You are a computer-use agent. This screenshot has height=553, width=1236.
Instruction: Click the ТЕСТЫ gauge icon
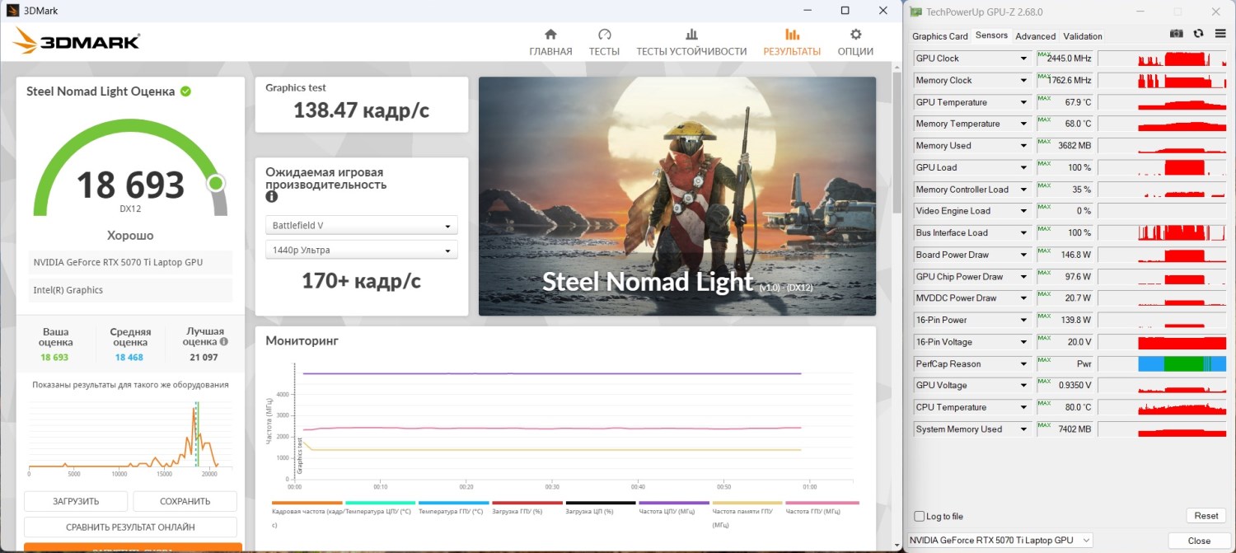click(604, 35)
